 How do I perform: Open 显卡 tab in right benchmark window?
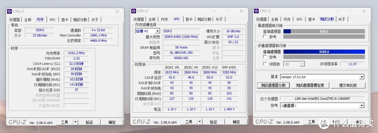(x=311, y=20)
